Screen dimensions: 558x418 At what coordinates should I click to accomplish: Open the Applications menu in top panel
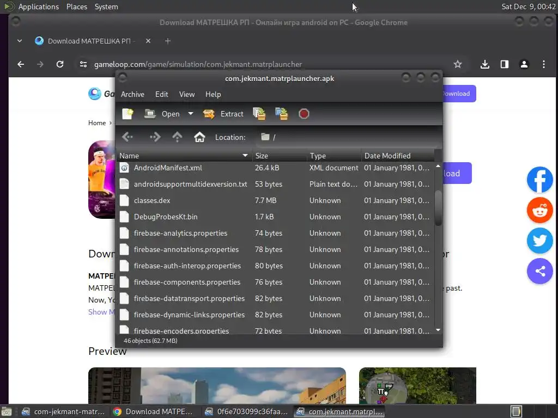[39, 7]
